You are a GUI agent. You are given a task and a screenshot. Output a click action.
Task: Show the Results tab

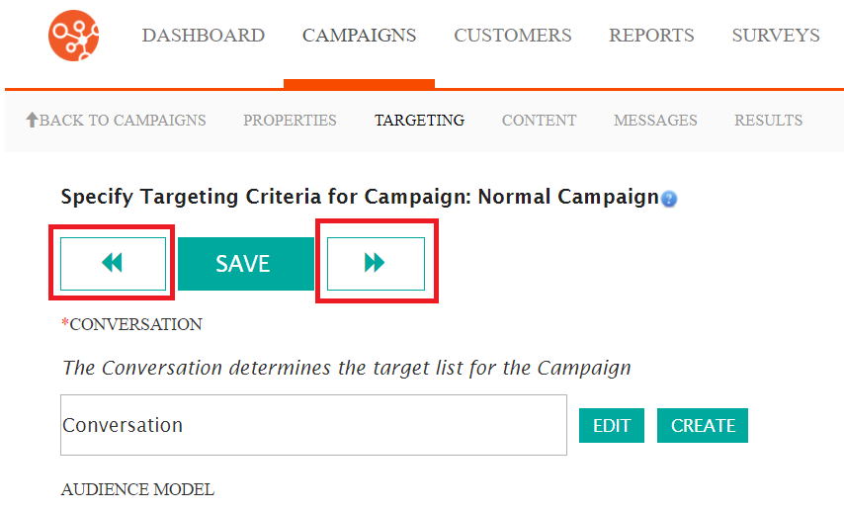[x=768, y=121]
